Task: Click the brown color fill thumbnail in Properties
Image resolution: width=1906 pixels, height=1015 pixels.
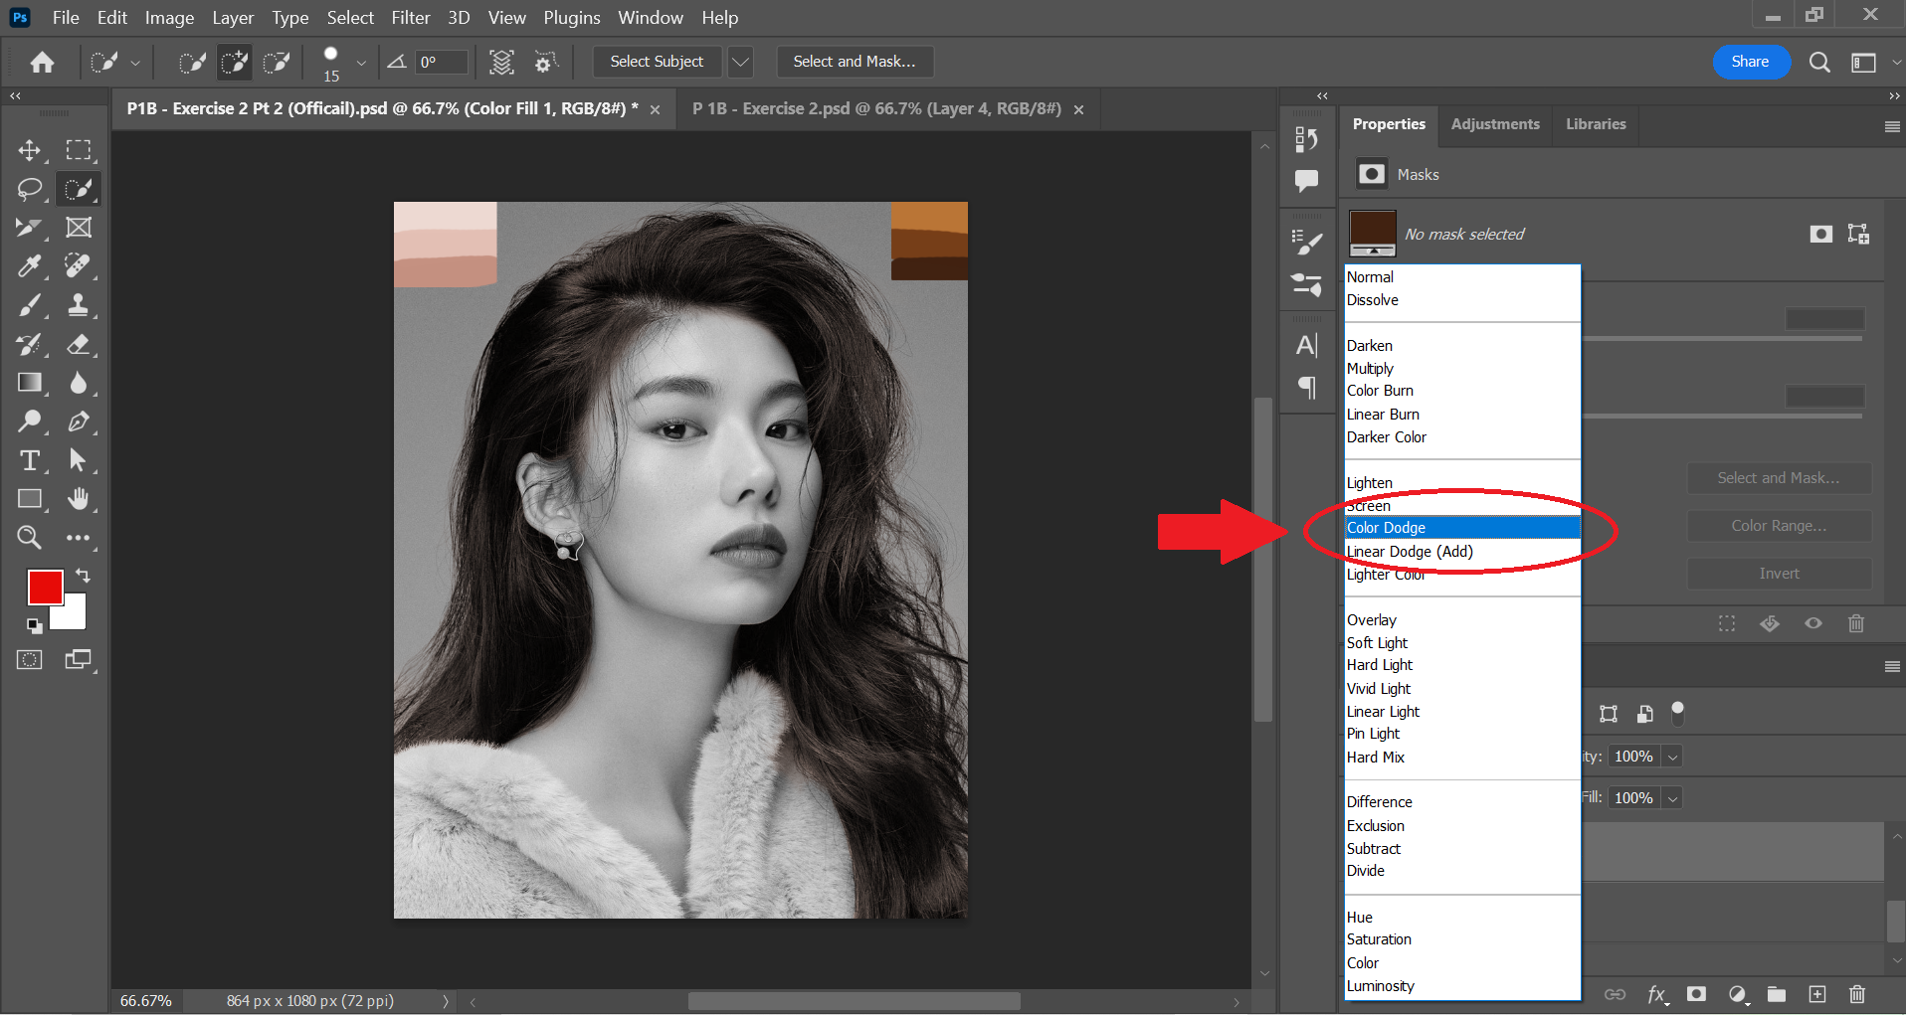Action: coord(1373,234)
